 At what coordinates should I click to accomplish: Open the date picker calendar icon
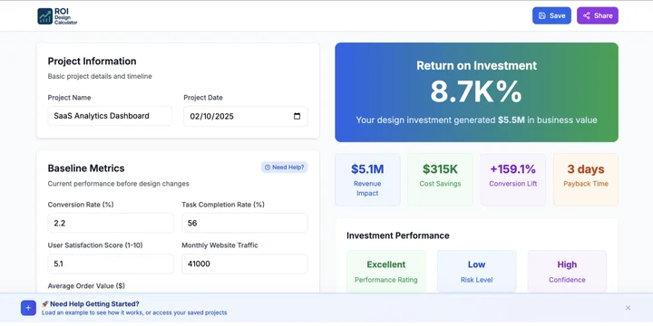(x=297, y=116)
